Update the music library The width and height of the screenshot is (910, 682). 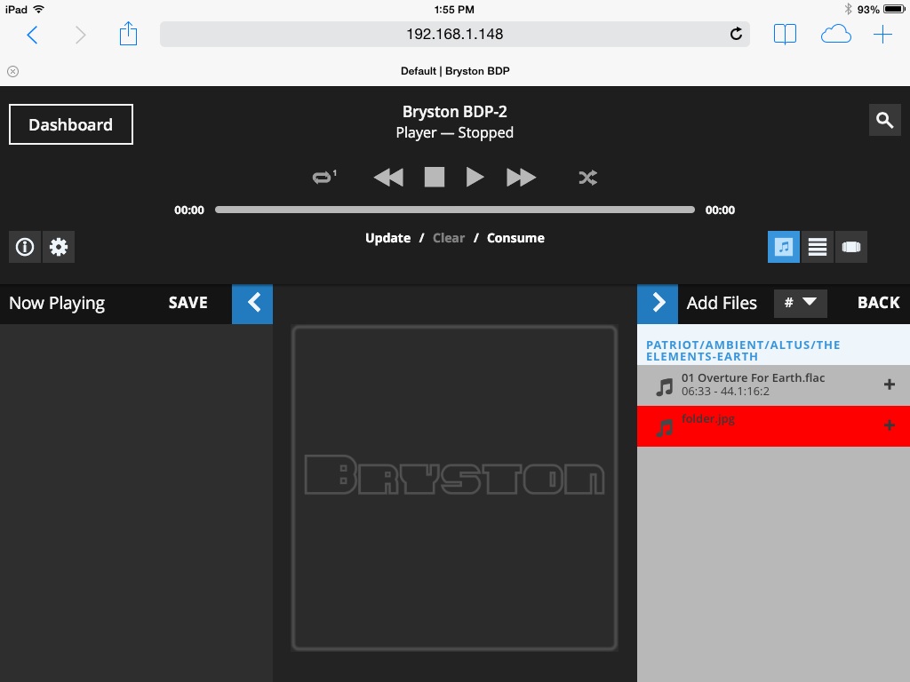(x=387, y=238)
